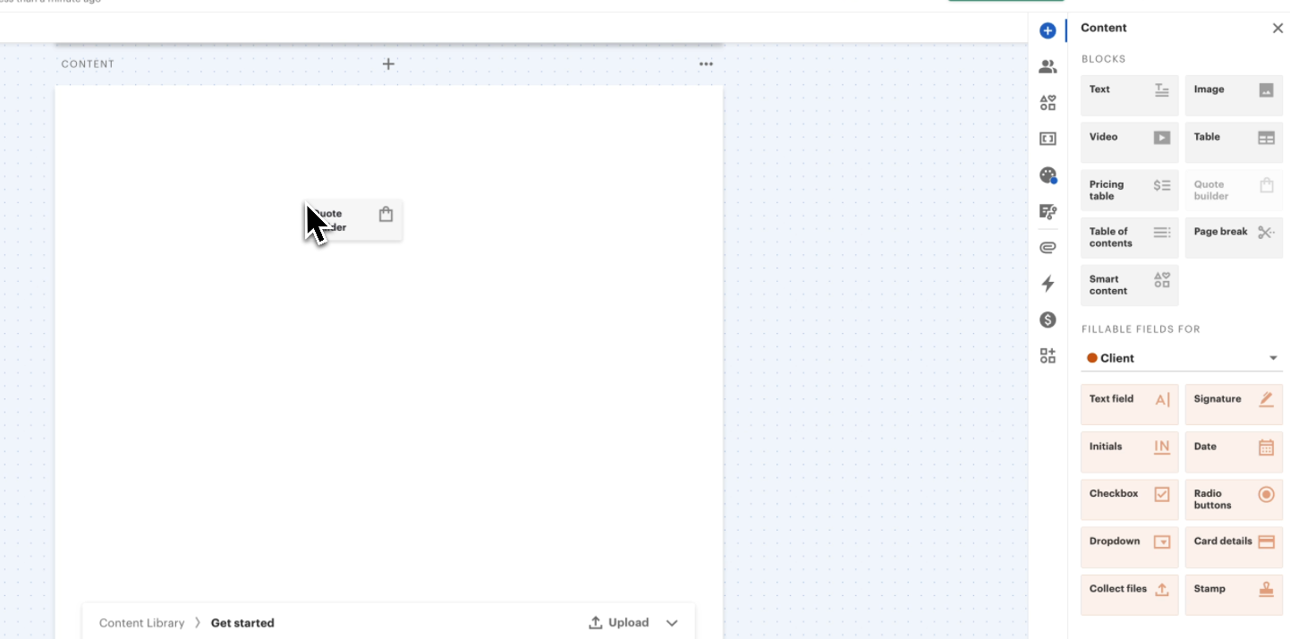Image resolution: width=1290 pixels, height=639 pixels.
Task: Open the Automations lightning panel
Action: pyautogui.click(x=1048, y=284)
